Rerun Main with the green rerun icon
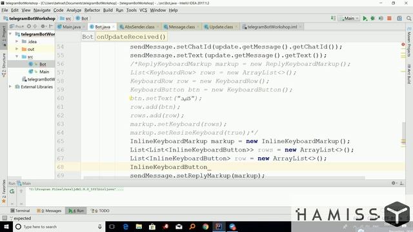Screen dimensions: 413x232 (12, 191)
